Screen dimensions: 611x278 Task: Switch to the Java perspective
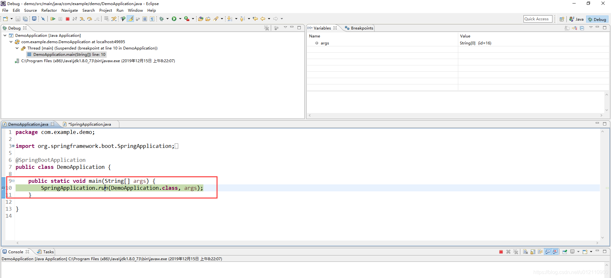pyautogui.click(x=576, y=19)
